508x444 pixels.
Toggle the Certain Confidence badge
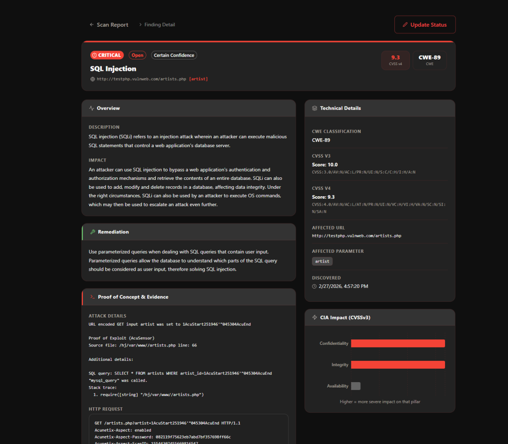174,55
